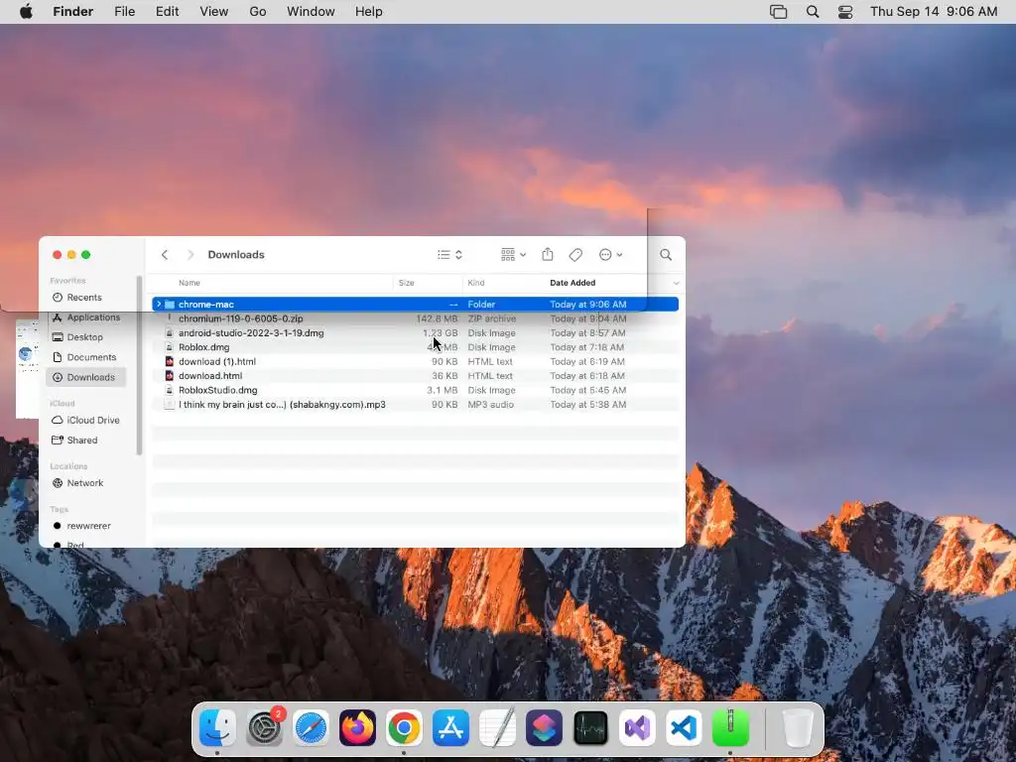Image resolution: width=1016 pixels, height=762 pixels.
Task: Click the Finder window search icon
Action: (666, 255)
